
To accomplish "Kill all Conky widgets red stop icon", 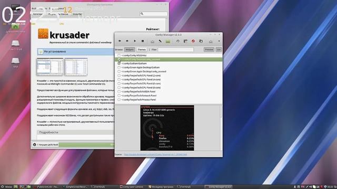I will (x=193, y=41).
